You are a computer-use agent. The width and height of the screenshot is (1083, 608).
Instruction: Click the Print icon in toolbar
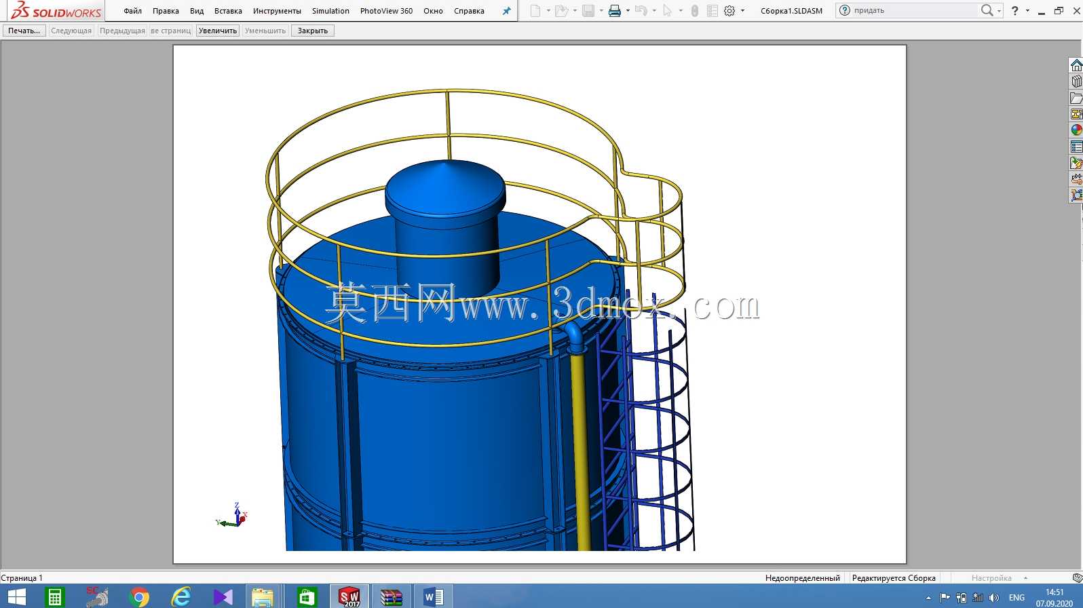tap(615, 11)
